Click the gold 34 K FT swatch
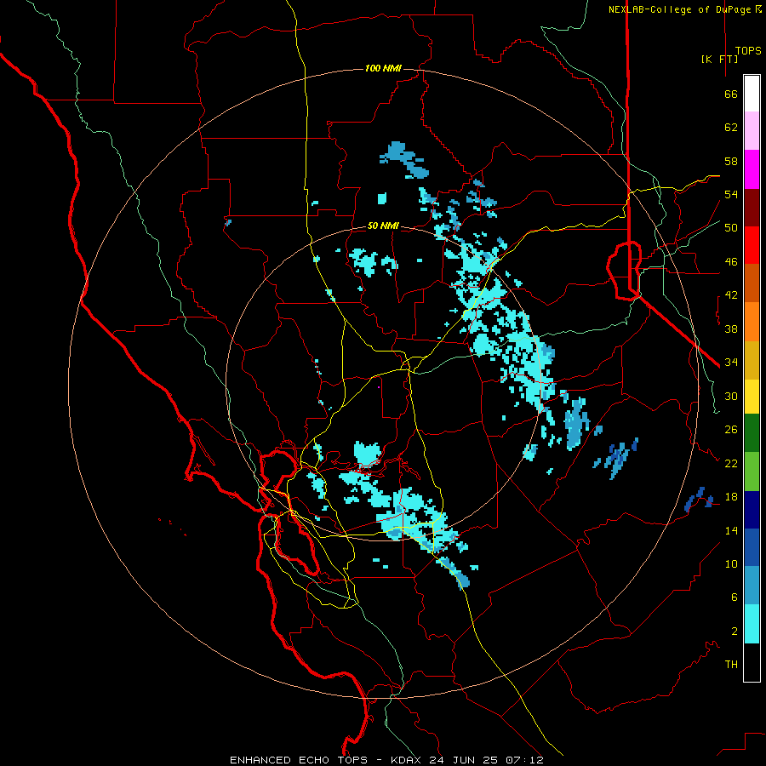Screen dimensions: 766x766 [x=752, y=360]
